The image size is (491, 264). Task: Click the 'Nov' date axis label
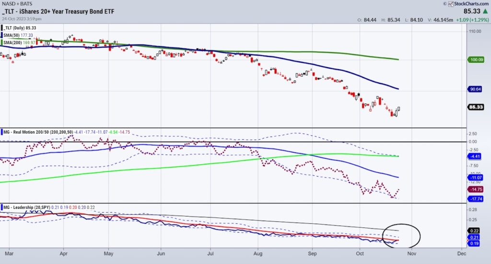point(411,253)
